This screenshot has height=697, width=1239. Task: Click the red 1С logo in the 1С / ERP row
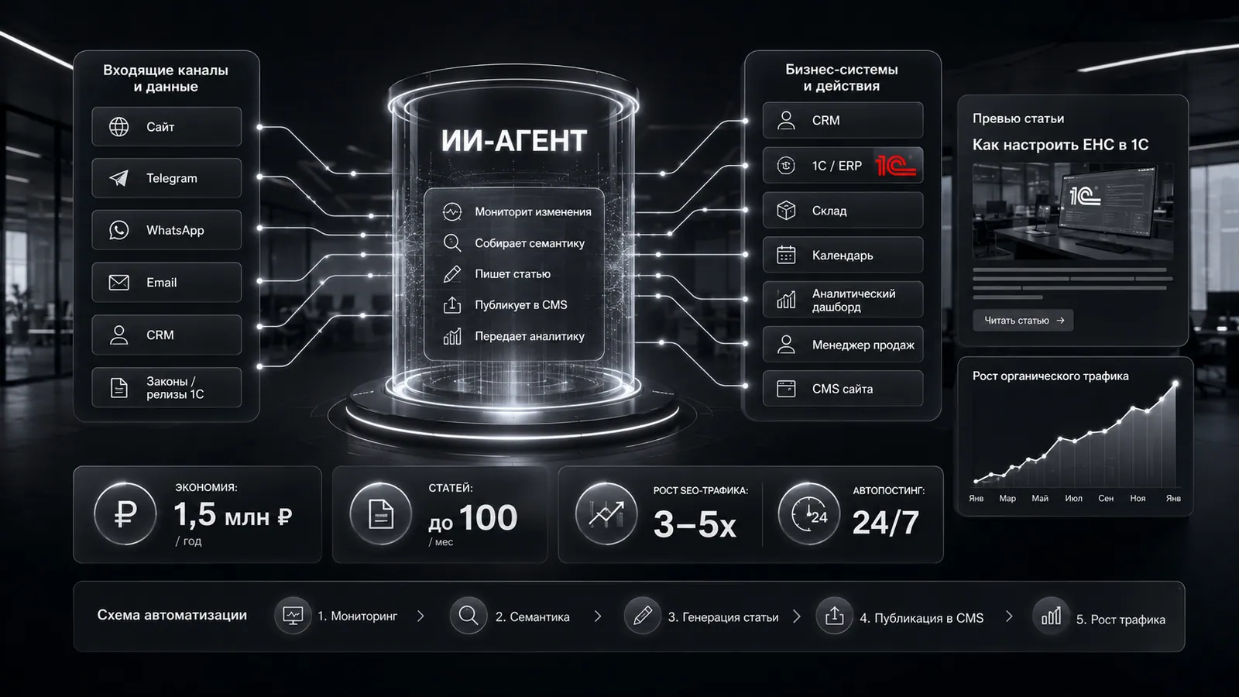pos(896,165)
